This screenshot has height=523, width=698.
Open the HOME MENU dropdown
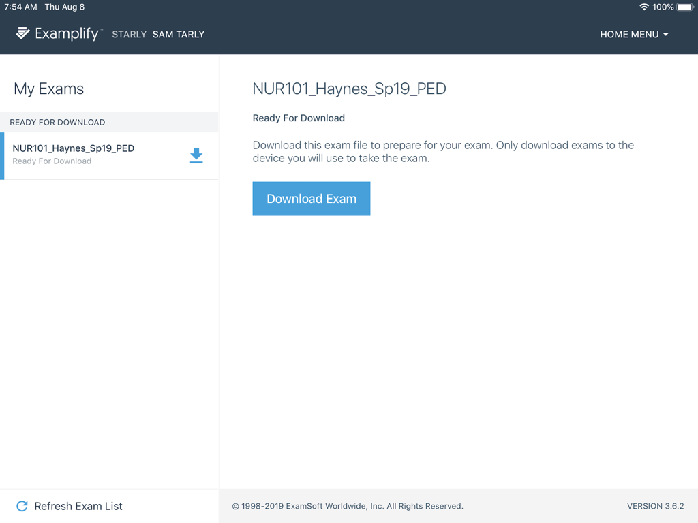point(629,34)
